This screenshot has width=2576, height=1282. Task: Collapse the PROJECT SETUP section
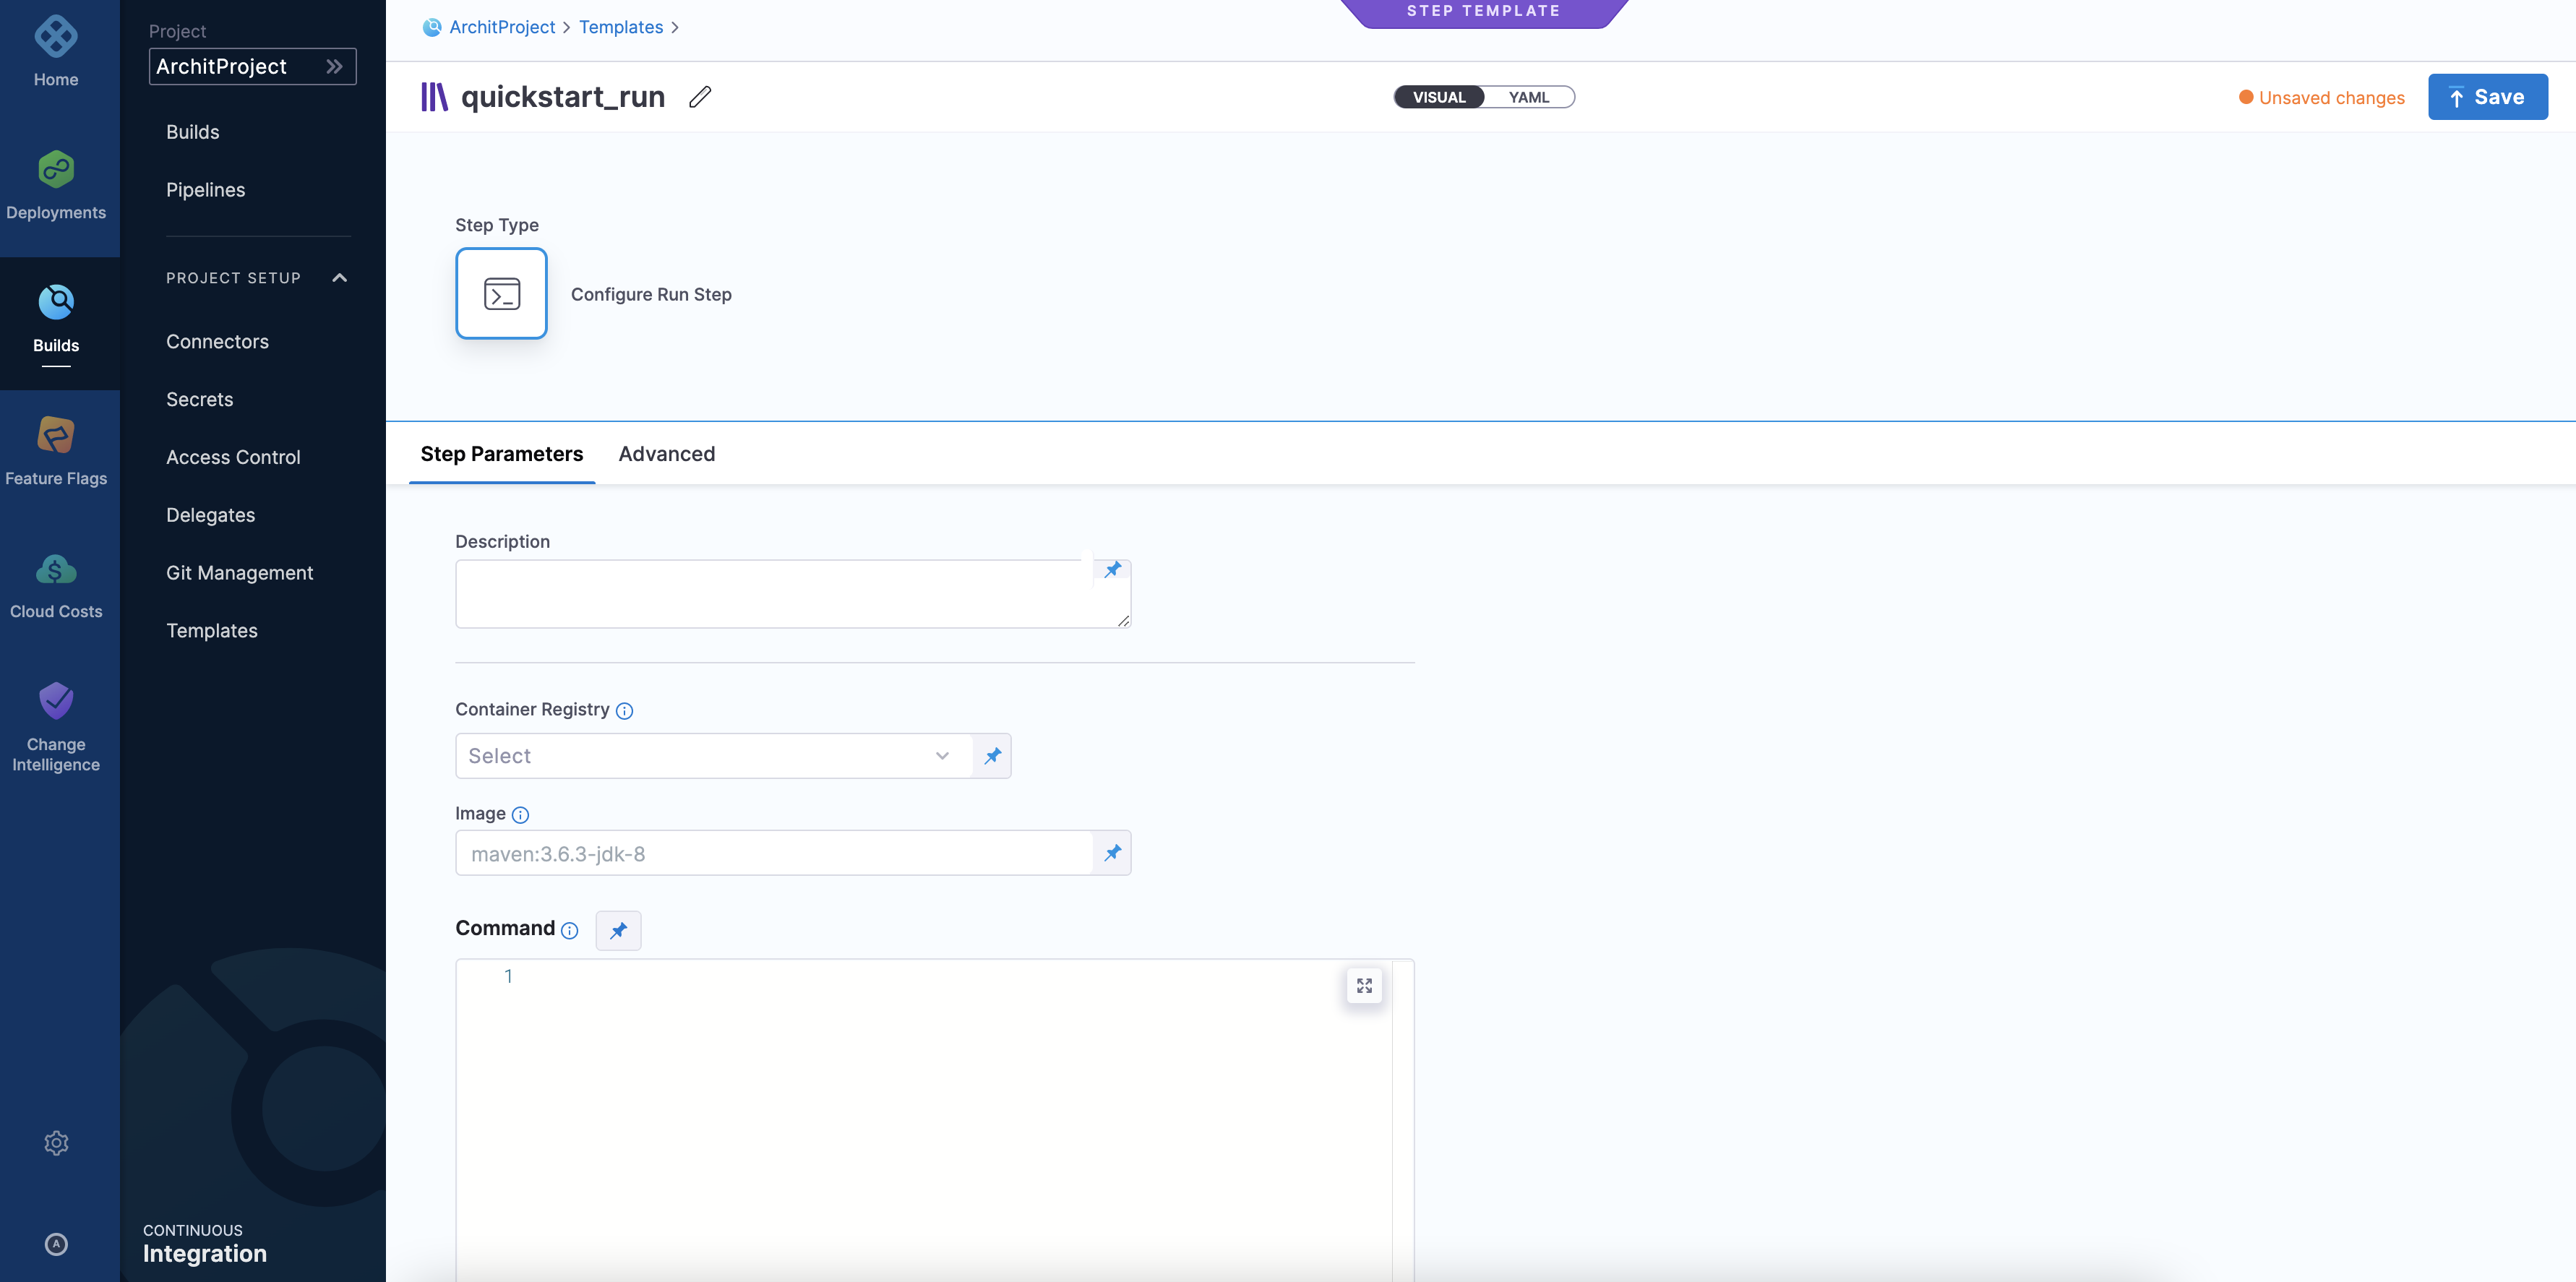[x=339, y=278]
